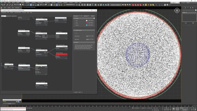The width and height of the screenshot is (197, 111).
Task: Open the Display tab in command panel
Action: click(x=193, y=8)
